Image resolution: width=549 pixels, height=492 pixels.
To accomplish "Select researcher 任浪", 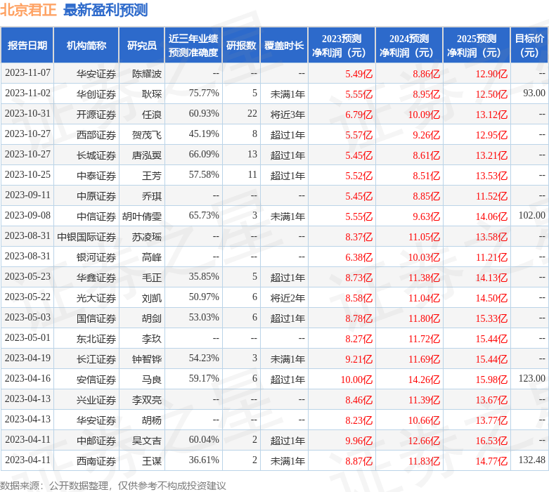I will (x=152, y=114).
